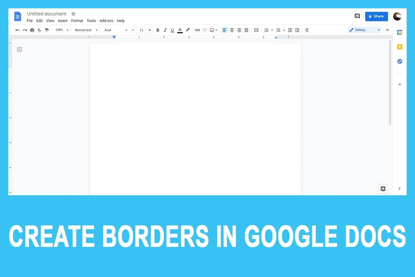Screen dimensions: 415x277
Task: Open the font family dropdown showing Arial
Action: coord(115,30)
